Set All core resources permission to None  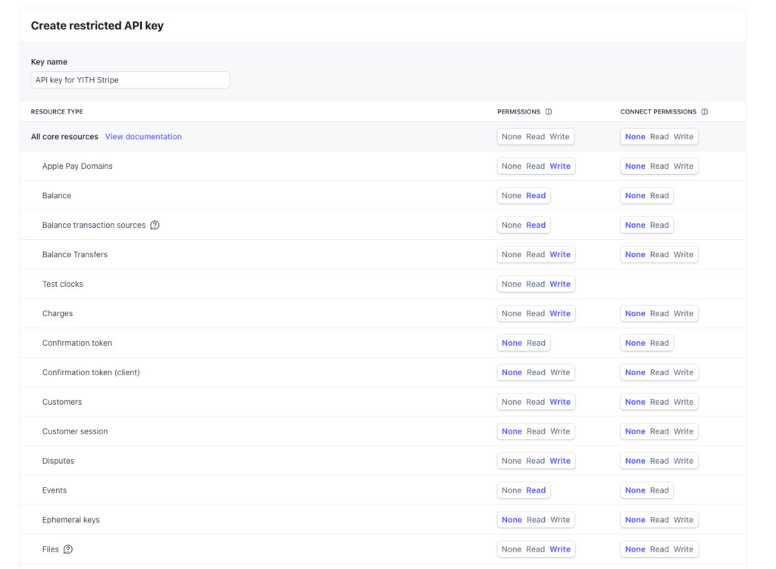(512, 137)
